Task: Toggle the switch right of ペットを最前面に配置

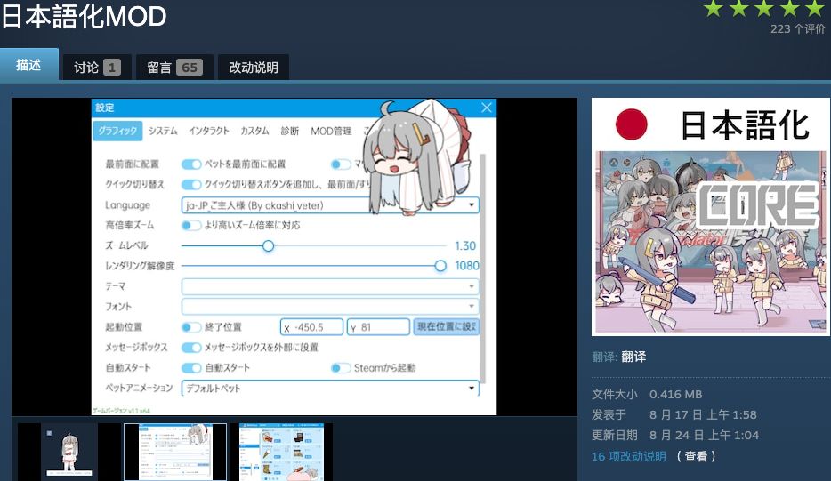Action: pos(341,164)
